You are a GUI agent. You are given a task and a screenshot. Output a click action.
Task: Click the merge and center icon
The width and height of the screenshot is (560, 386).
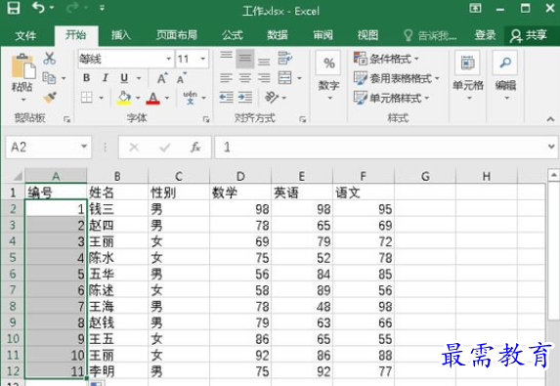point(285,77)
